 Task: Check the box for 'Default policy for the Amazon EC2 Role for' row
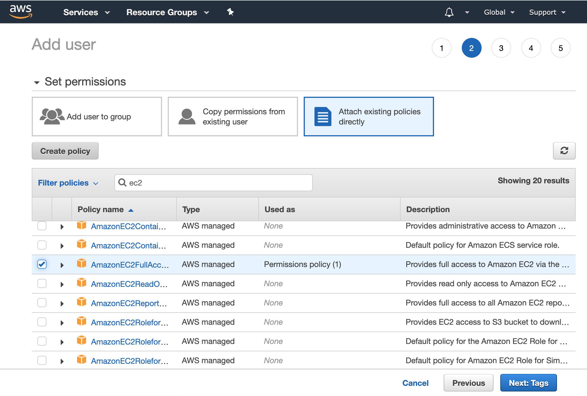pyautogui.click(x=42, y=341)
